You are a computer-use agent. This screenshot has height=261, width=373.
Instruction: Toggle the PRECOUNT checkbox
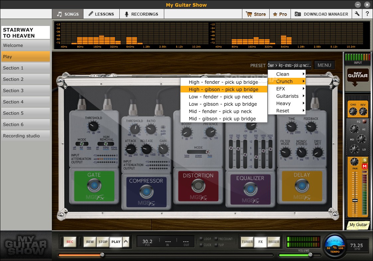216,239
